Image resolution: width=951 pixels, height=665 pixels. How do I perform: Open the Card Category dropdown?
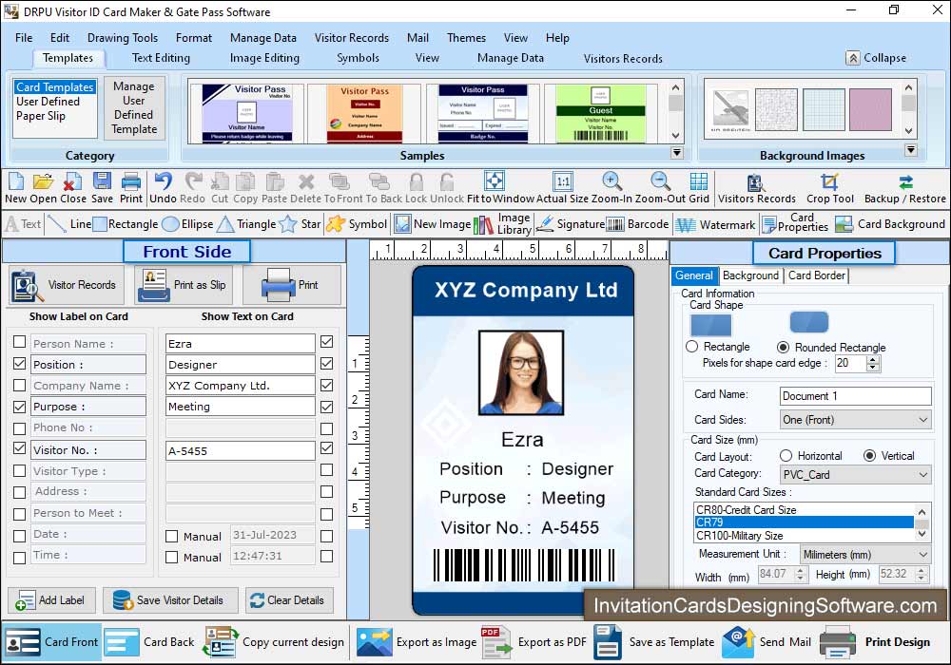[x=855, y=474]
